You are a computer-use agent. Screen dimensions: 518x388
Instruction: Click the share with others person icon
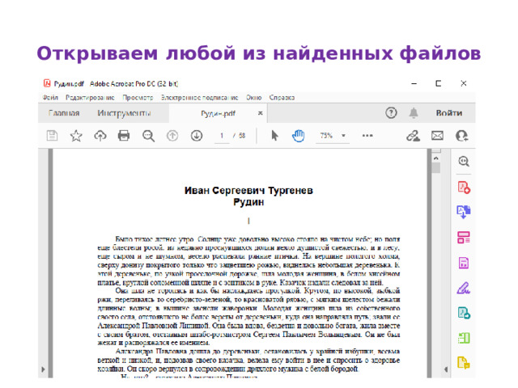461,136
